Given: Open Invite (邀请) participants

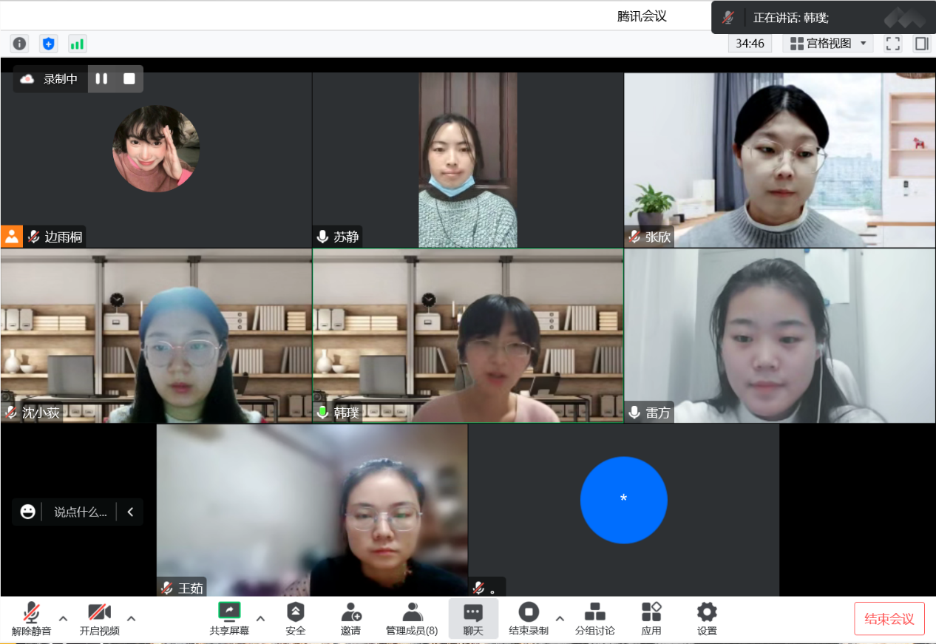Looking at the screenshot, I should coord(350,619).
